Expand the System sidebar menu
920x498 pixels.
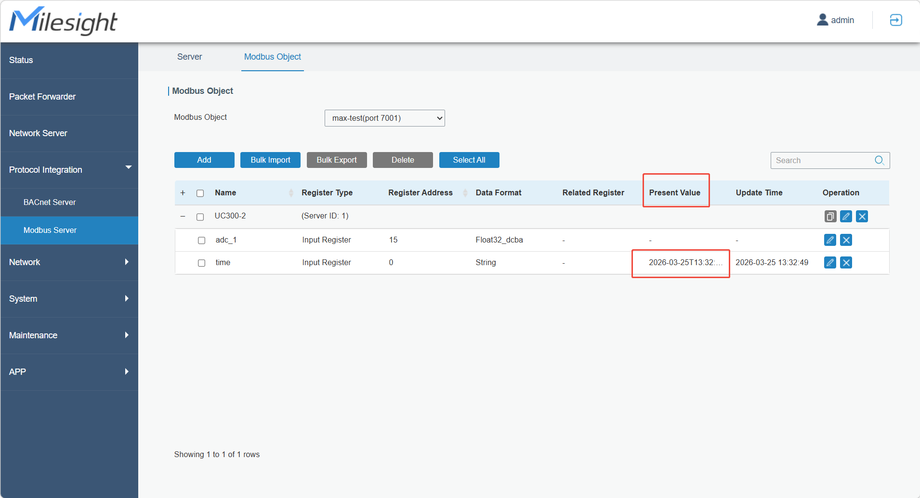click(x=69, y=299)
